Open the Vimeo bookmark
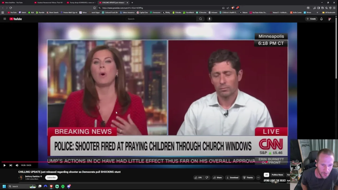 [307, 12]
